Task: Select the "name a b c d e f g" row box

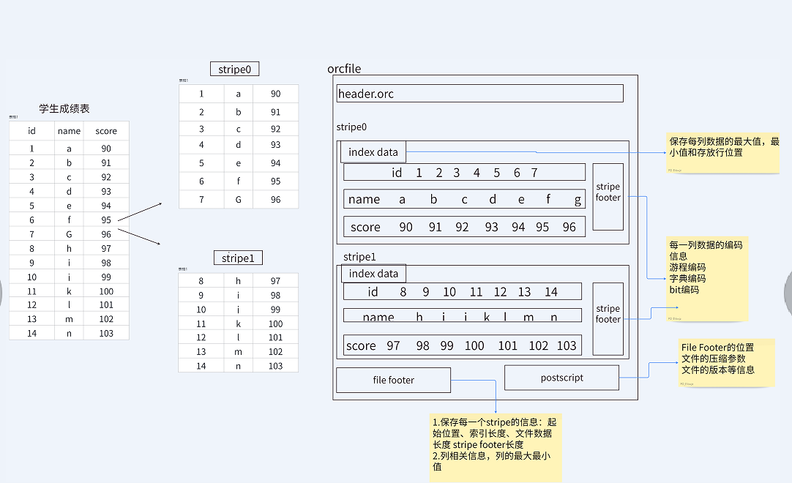Action: coord(464,199)
